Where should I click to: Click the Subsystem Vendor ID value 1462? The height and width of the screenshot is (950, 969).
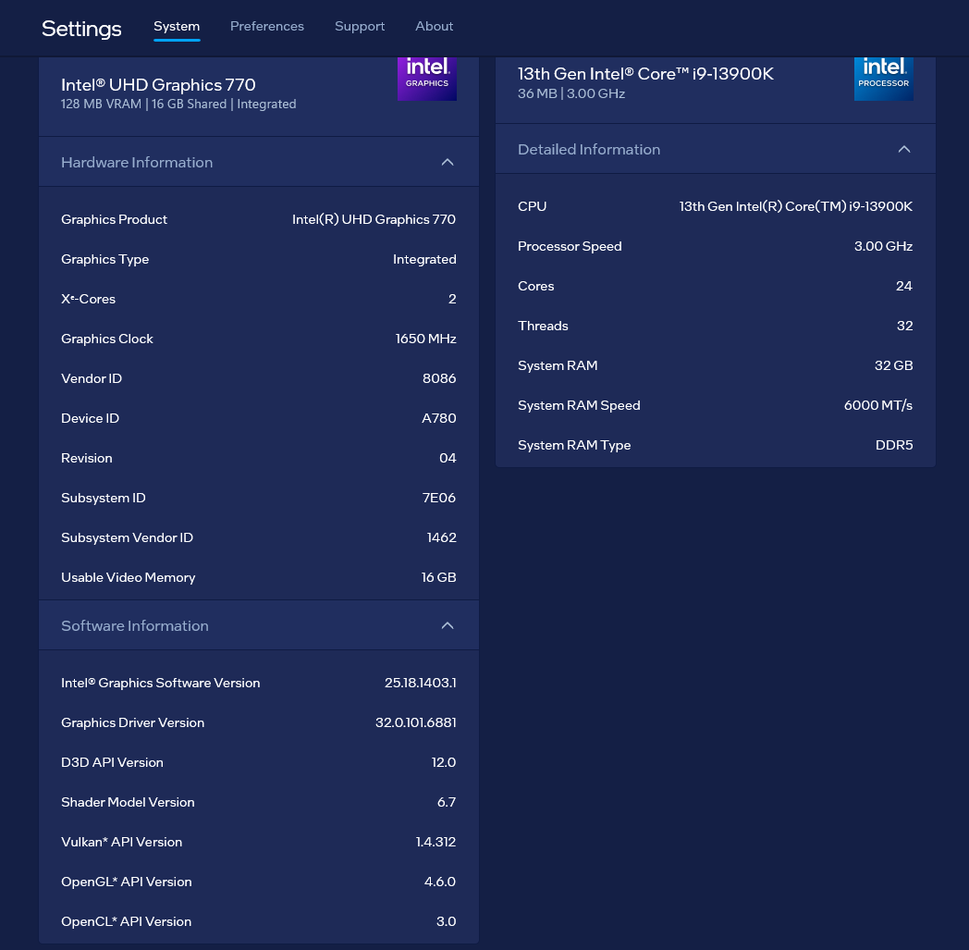[x=441, y=537]
